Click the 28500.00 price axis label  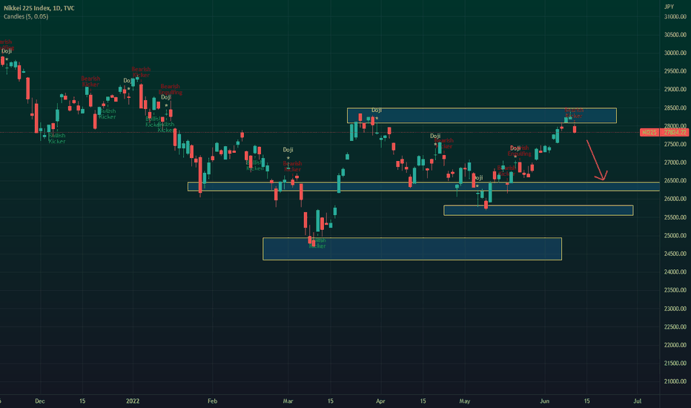pyautogui.click(x=675, y=108)
